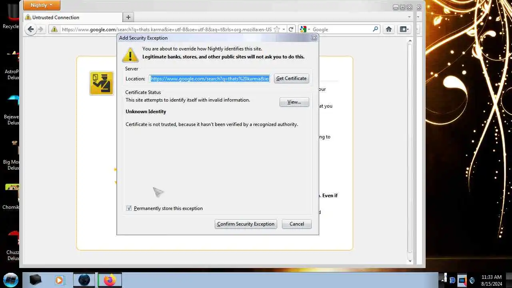Bookmark this page with the star
The image size is (512, 288).
276,29
